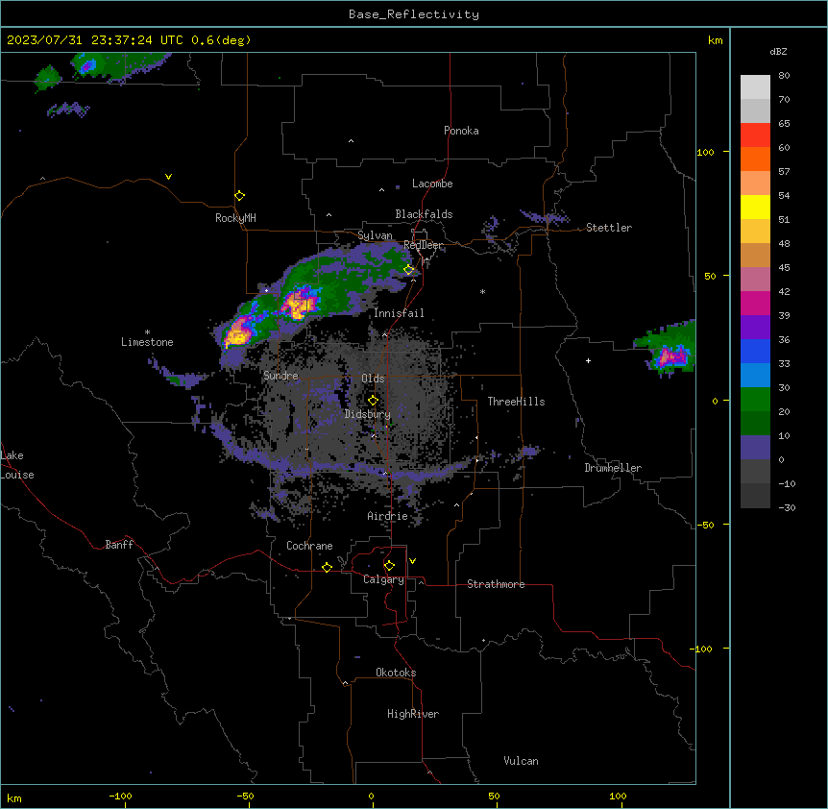Screen dimensions: 828x809
Task: Click the asterisk marker east of Innisfail
Action: [x=482, y=291]
